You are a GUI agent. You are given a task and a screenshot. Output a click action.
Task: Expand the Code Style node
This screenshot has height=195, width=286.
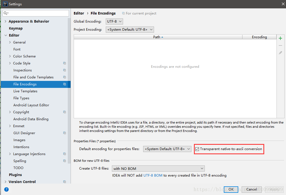click(x=10, y=63)
